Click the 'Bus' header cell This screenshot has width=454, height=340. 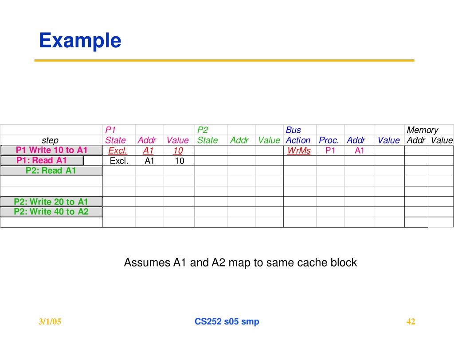[294, 130]
